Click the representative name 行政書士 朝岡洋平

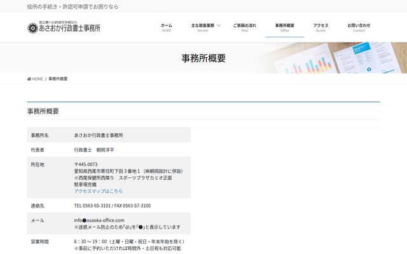tap(94, 150)
